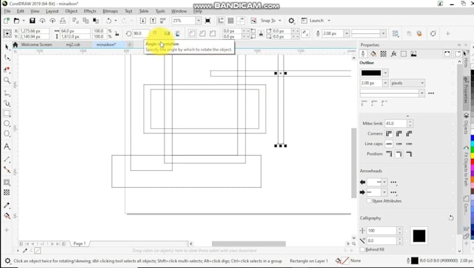The height and width of the screenshot is (268, 474).
Task: Open the Layout menu
Action: click(x=52, y=11)
